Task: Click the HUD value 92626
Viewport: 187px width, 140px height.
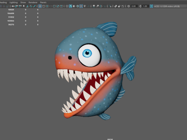Action: (11, 10)
